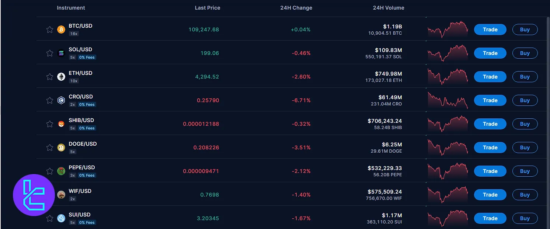Open the SUI/USD price sparkline chart
Viewport: 550px width, 229px height.
click(448, 218)
